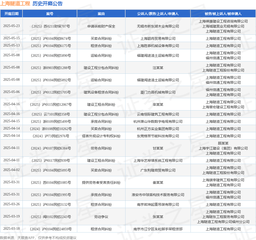Click the date 2025-05-23
256x240 pixels.
coord(11,26)
